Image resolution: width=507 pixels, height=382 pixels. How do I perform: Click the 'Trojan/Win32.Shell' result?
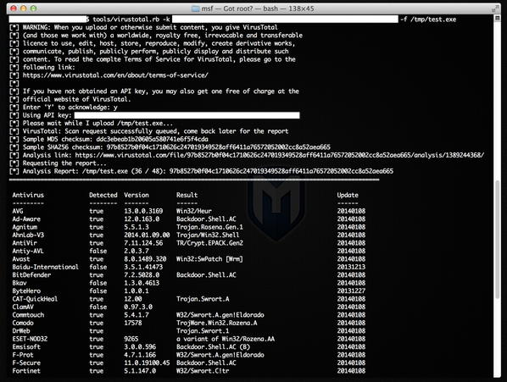coord(208,235)
